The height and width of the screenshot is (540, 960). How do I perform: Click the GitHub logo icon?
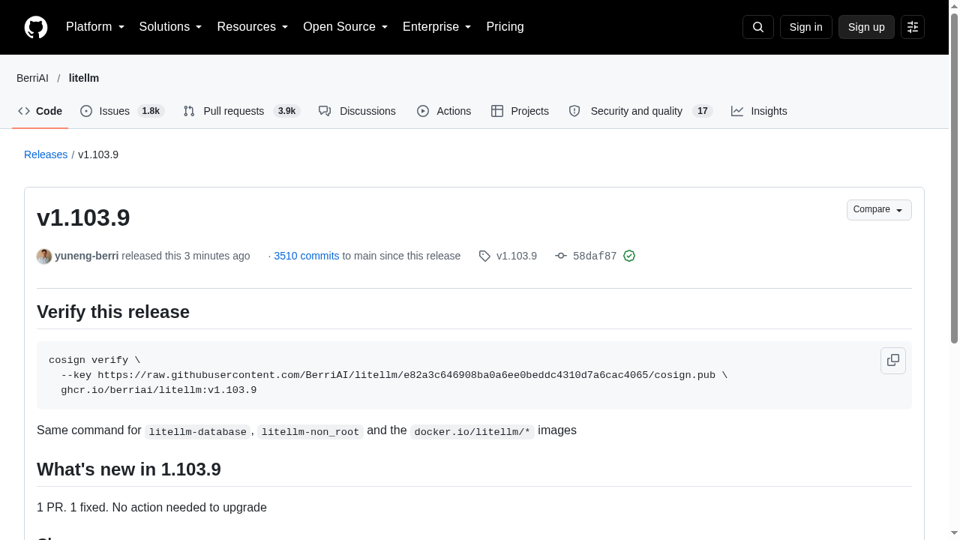pos(36,27)
